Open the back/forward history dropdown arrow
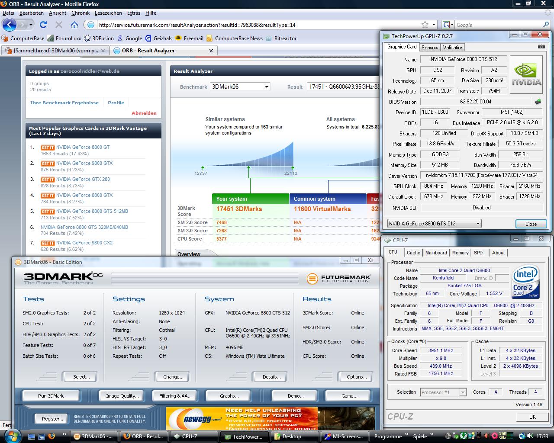The width and height of the screenshot is (554, 443). [x=31, y=25]
